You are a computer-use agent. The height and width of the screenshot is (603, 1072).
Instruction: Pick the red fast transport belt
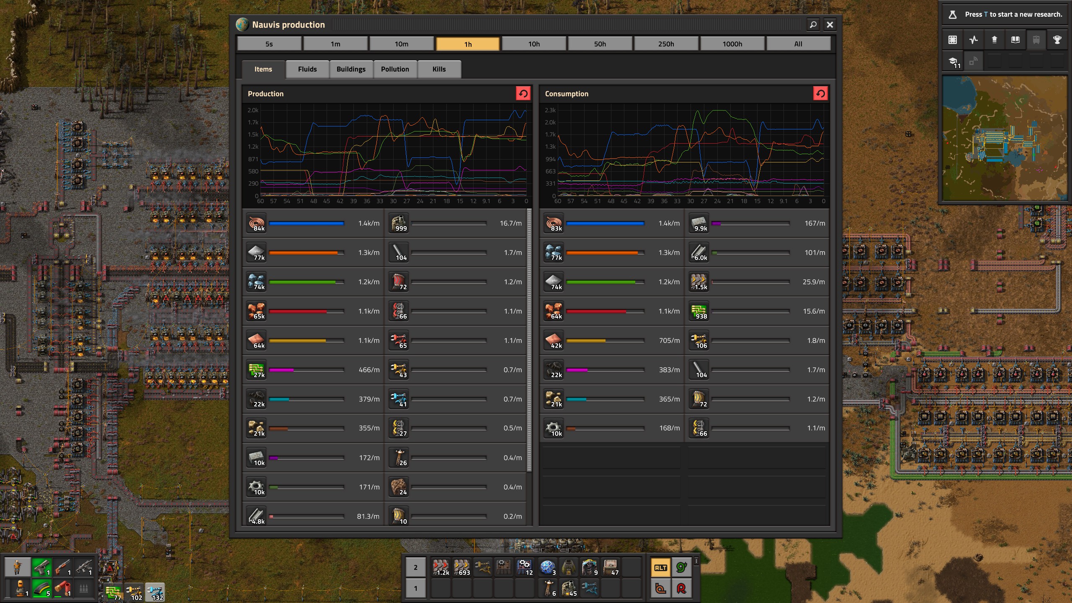pyautogui.click(x=441, y=567)
